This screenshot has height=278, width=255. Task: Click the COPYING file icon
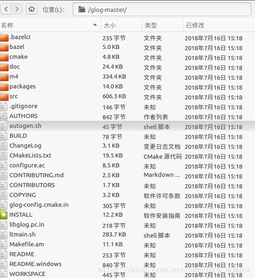coord(4,195)
